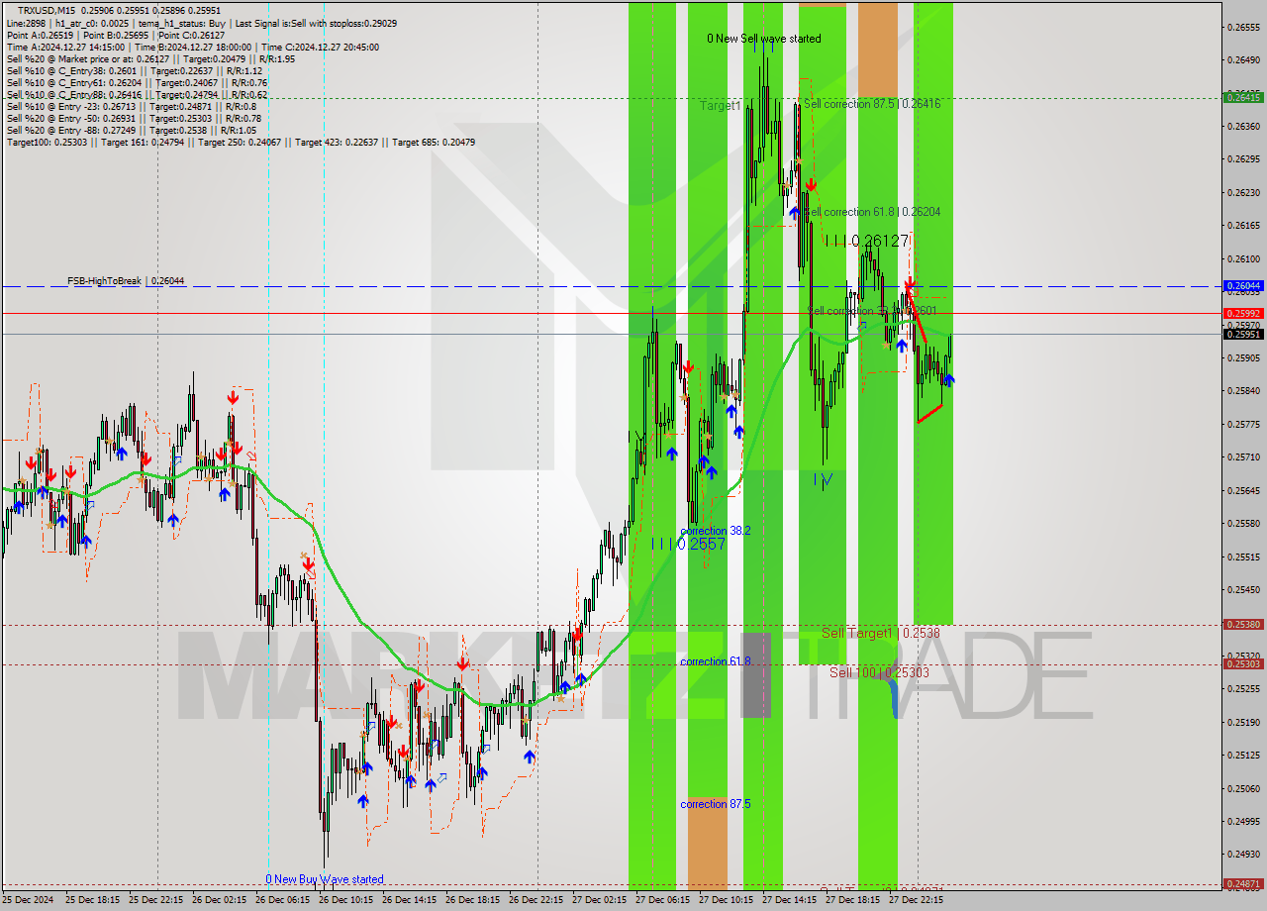The height and width of the screenshot is (911, 1267).
Task: Click the '27 Dec 02:15' time label
Action: (599, 901)
